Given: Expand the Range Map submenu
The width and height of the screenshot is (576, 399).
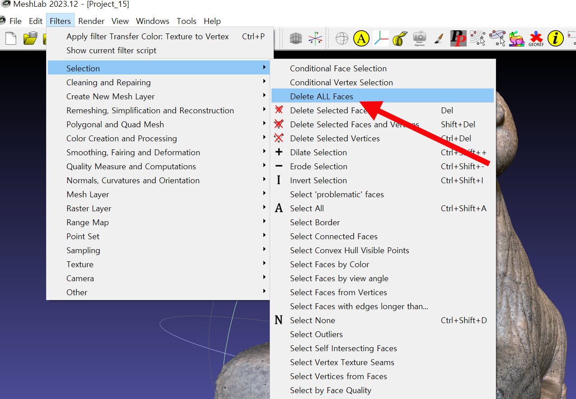Looking at the screenshot, I should [x=160, y=222].
